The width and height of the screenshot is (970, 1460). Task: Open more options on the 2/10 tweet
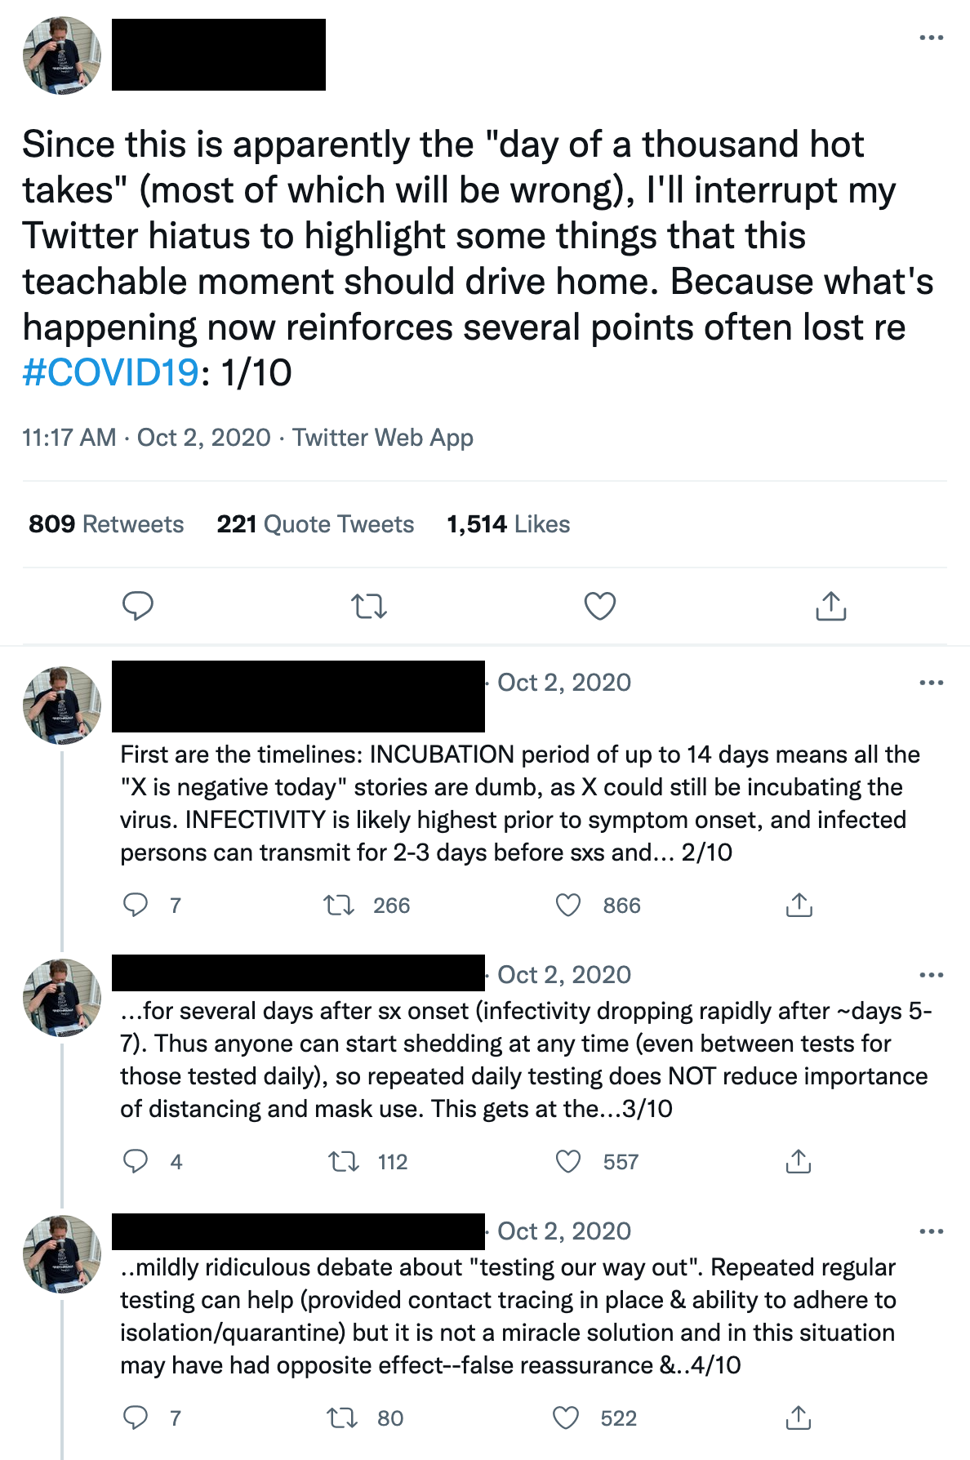point(931,683)
